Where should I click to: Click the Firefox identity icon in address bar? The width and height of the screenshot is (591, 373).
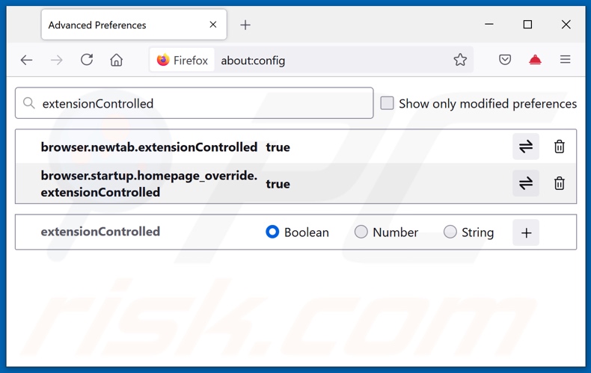(183, 60)
